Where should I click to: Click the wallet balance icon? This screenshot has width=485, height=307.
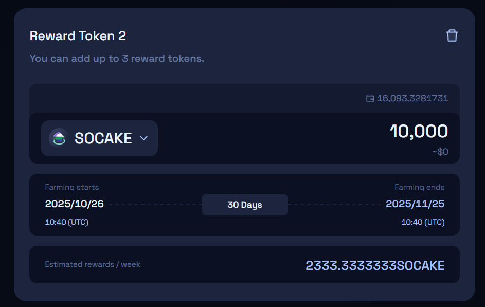point(370,98)
